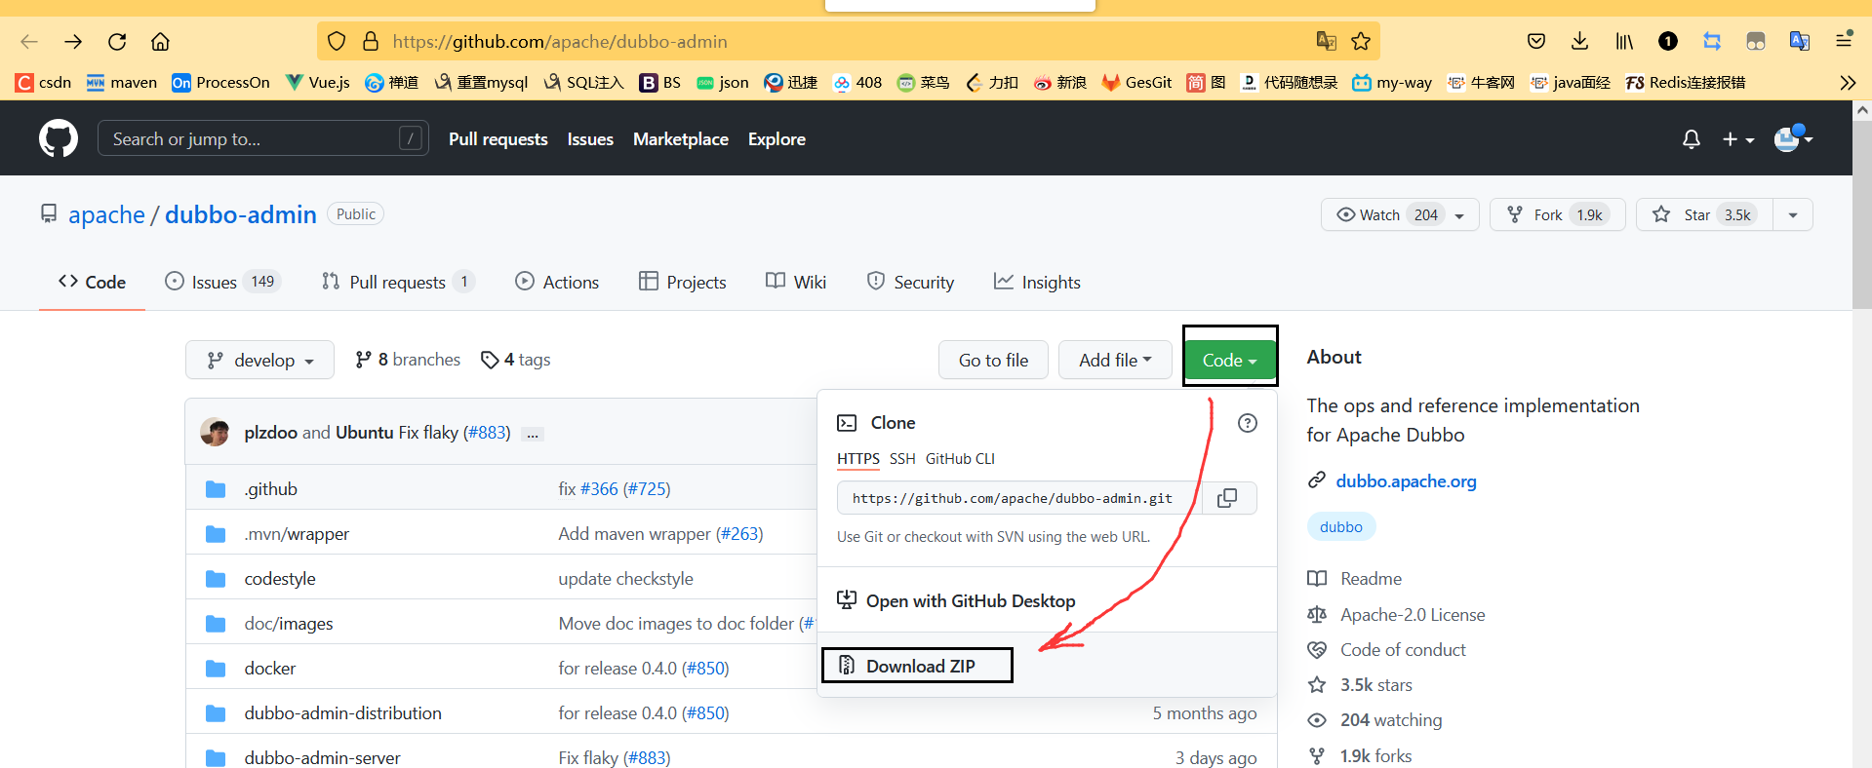View the 8 branches link
This screenshot has width=1872, height=768.
tap(408, 360)
